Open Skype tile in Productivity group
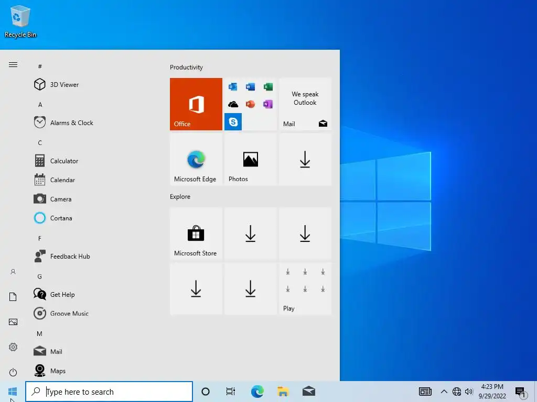The image size is (537, 402). point(233,121)
